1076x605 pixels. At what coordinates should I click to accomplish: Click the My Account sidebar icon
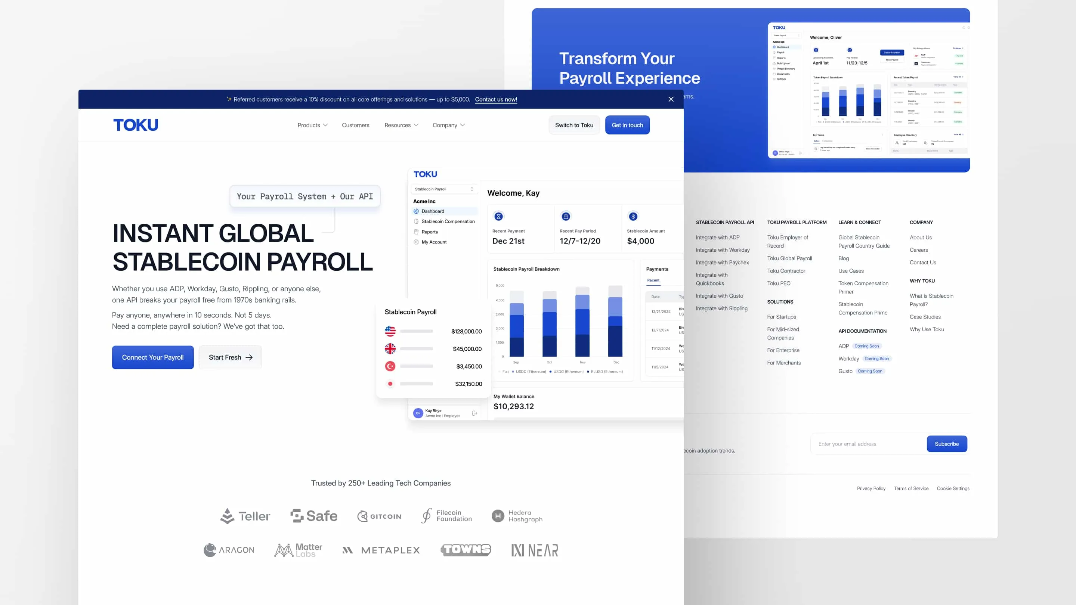416,242
